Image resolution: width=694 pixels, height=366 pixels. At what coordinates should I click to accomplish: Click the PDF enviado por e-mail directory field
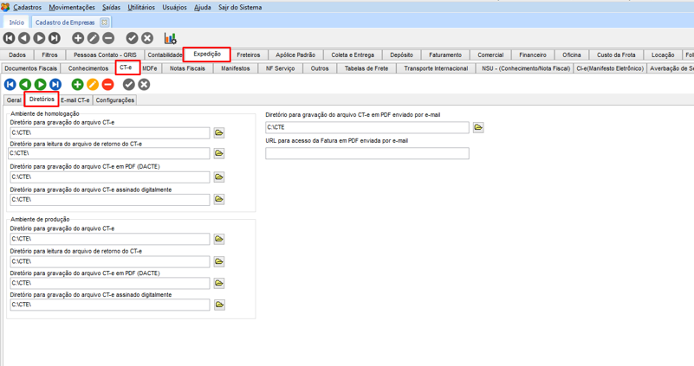click(367, 127)
